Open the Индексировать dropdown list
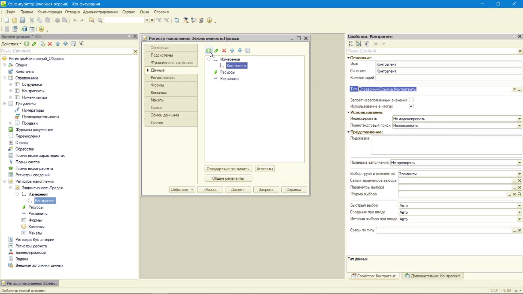Image resolution: width=523 pixels, height=294 pixels. pos(519,119)
